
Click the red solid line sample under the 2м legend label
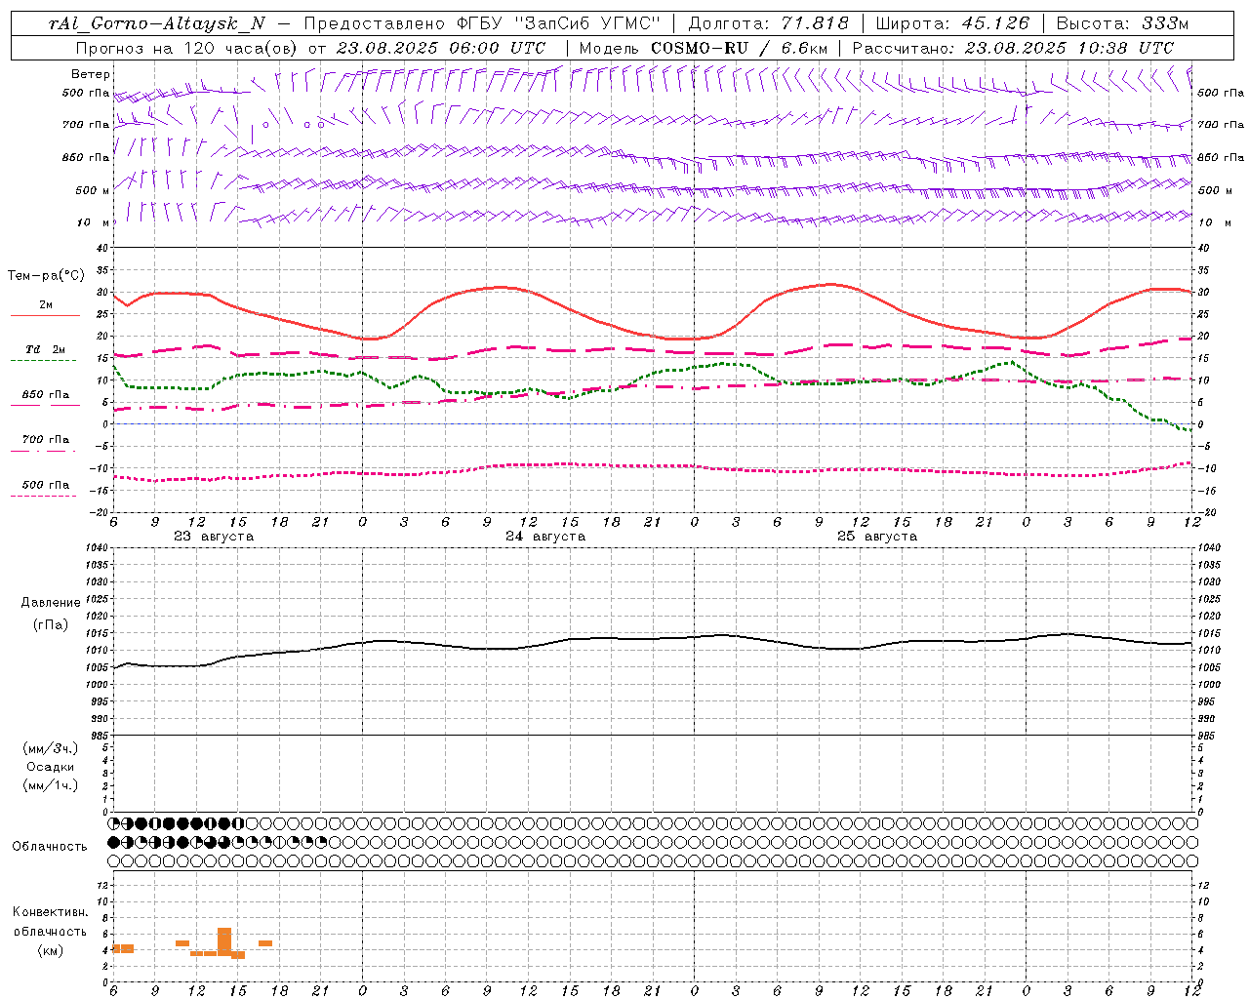pos(45,316)
